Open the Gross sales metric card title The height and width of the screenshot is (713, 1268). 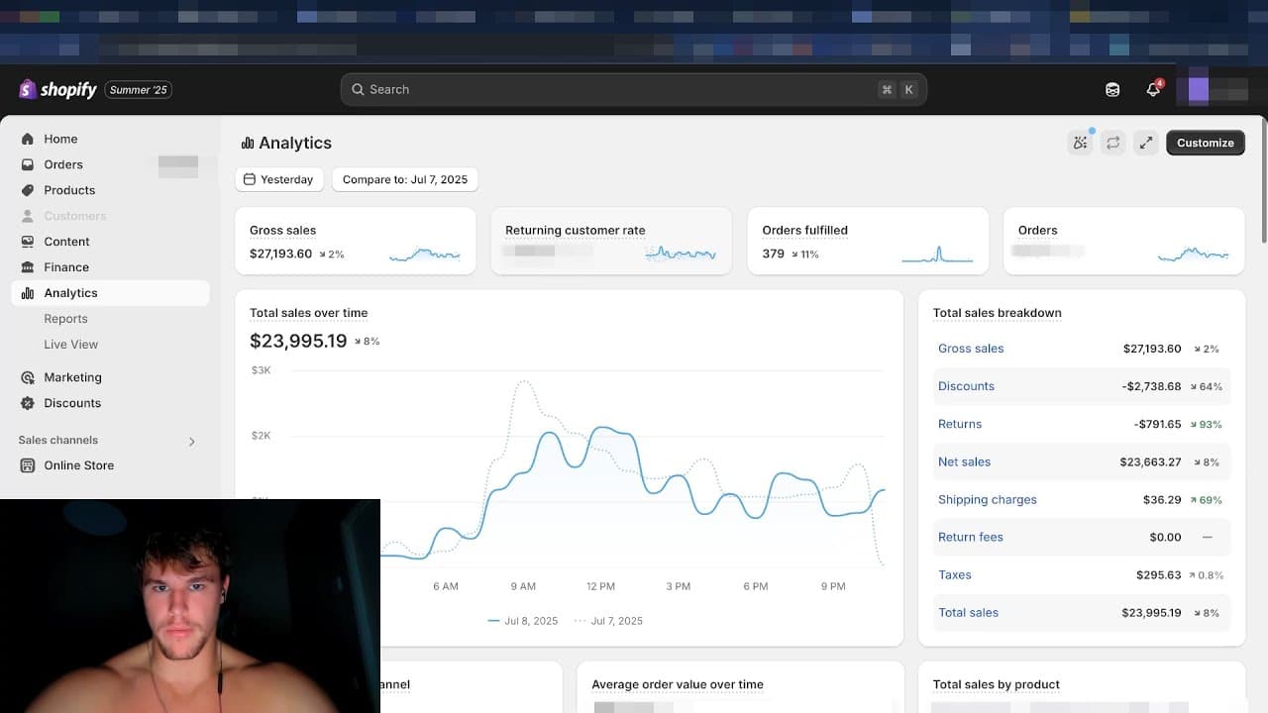click(x=282, y=231)
